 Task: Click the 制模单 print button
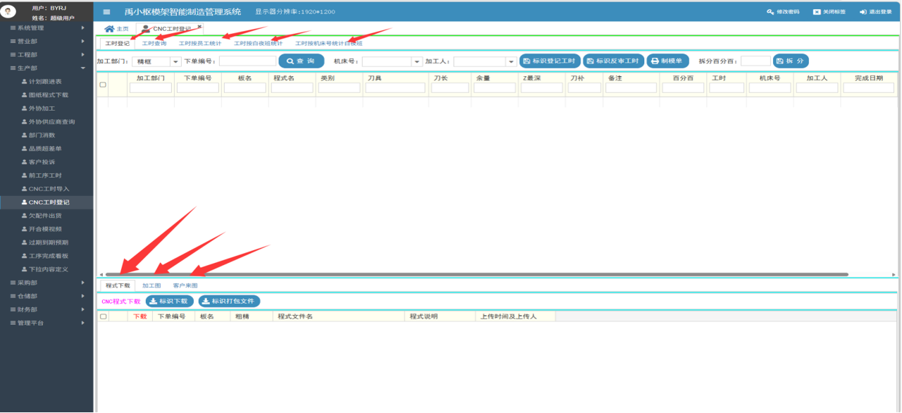click(x=667, y=61)
